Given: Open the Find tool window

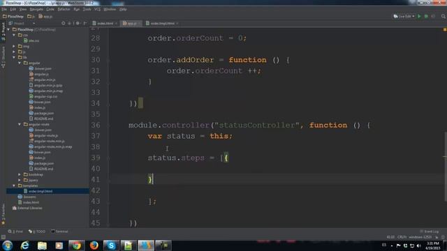Looking at the screenshot, I should coord(15,231).
